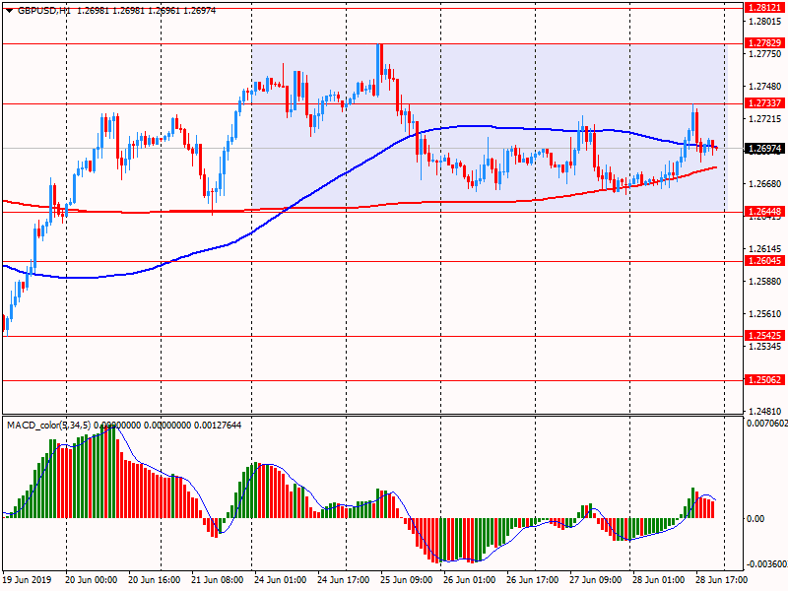Click the MACD value 0.00127644 readout
The height and width of the screenshot is (591, 788).
coord(217,426)
